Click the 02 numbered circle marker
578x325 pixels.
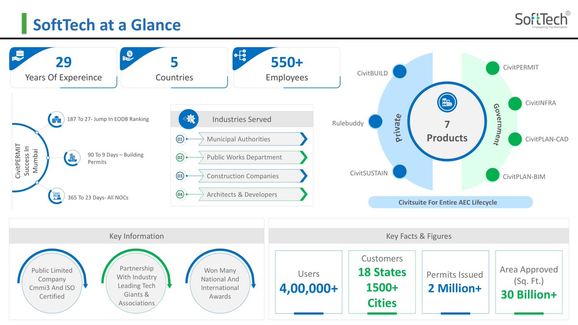pyautogui.click(x=181, y=157)
